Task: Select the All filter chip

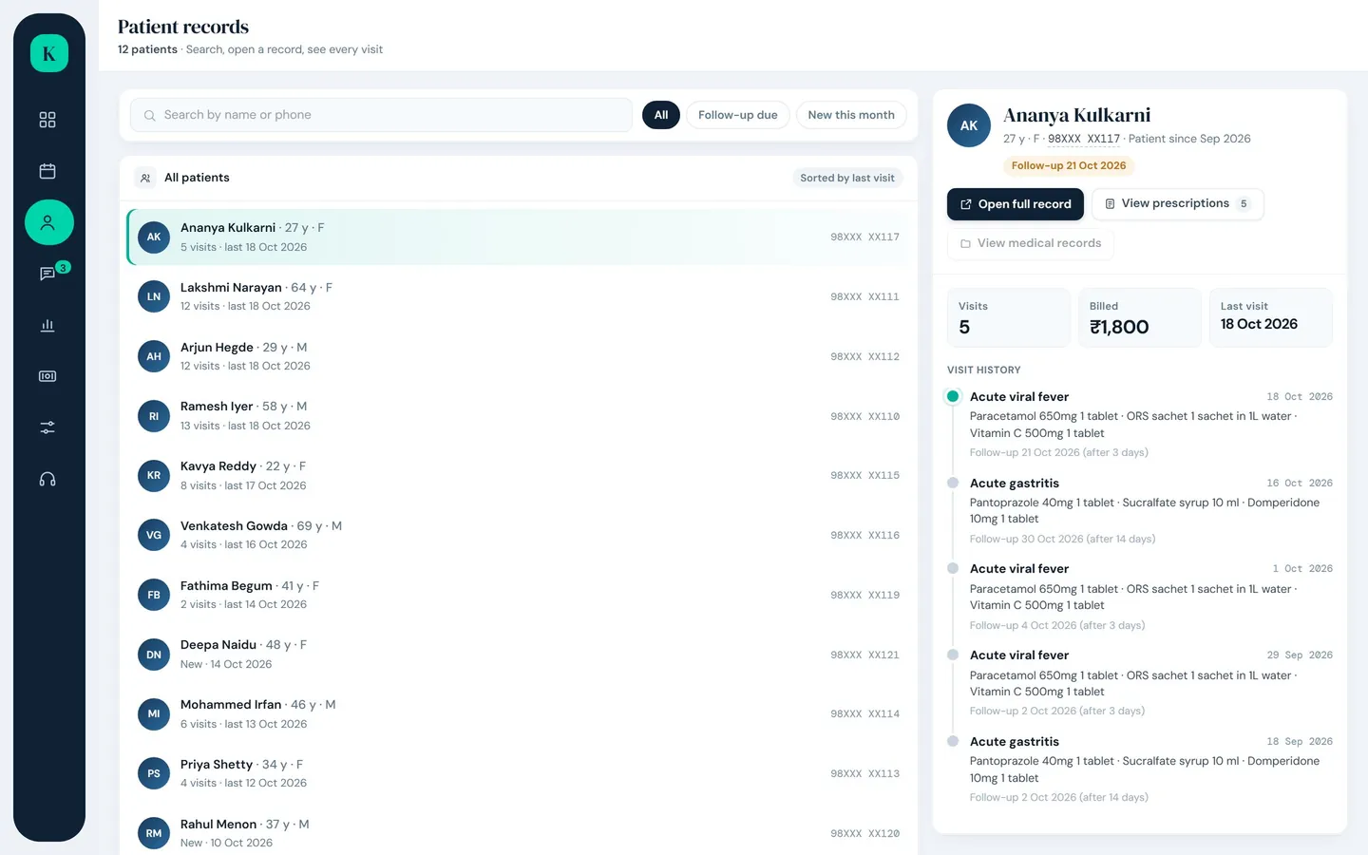Action: tap(661, 115)
